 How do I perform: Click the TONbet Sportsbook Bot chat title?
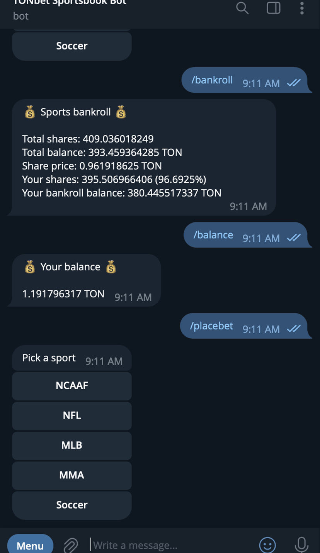coord(70,3)
